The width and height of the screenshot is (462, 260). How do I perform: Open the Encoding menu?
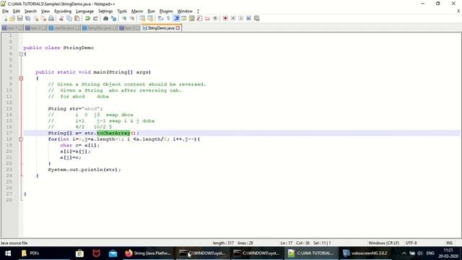tap(63, 12)
